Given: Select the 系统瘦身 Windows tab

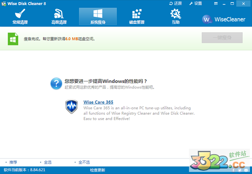Looking at the screenshot, I should 98,16.
